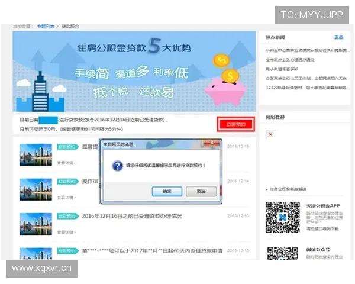355x284 pixels.
Task: Click the 贷款预约 tag on the 温馨提示 article
Action: pos(67,147)
